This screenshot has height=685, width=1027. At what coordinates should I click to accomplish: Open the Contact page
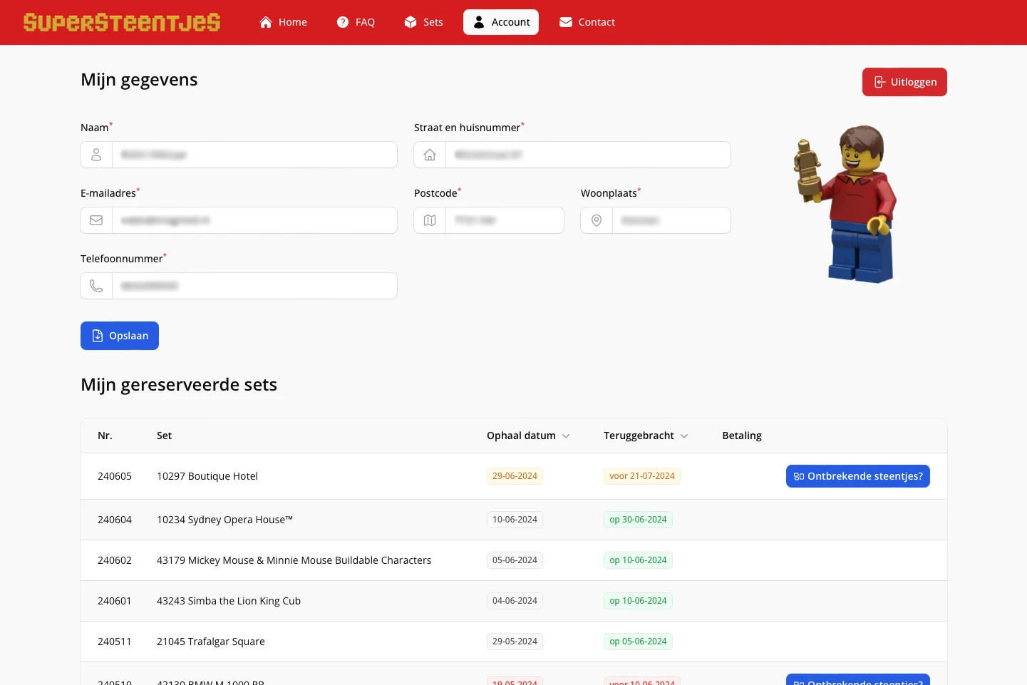587,22
